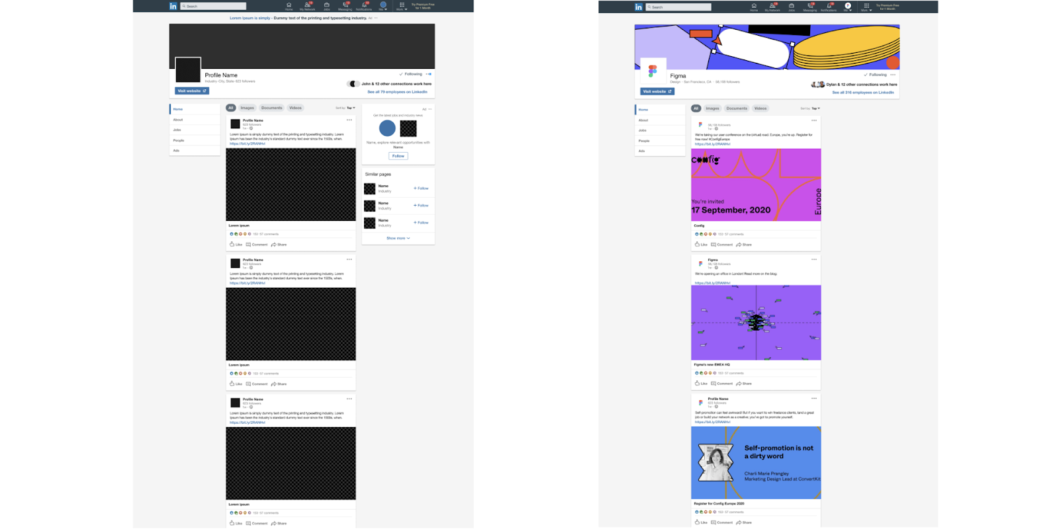This screenshot has height=529, width=1059.
Task: Open the Work apps dropdown on Figma page
Action: [x=866, y=7]
